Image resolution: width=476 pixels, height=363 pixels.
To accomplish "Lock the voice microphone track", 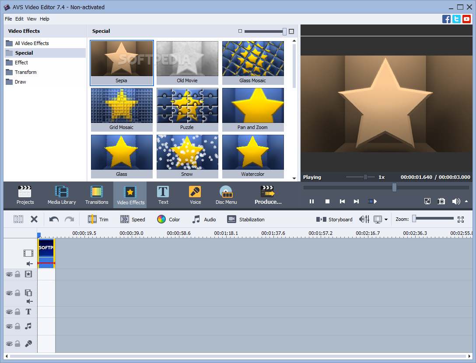I will click(x=17, y=344).
